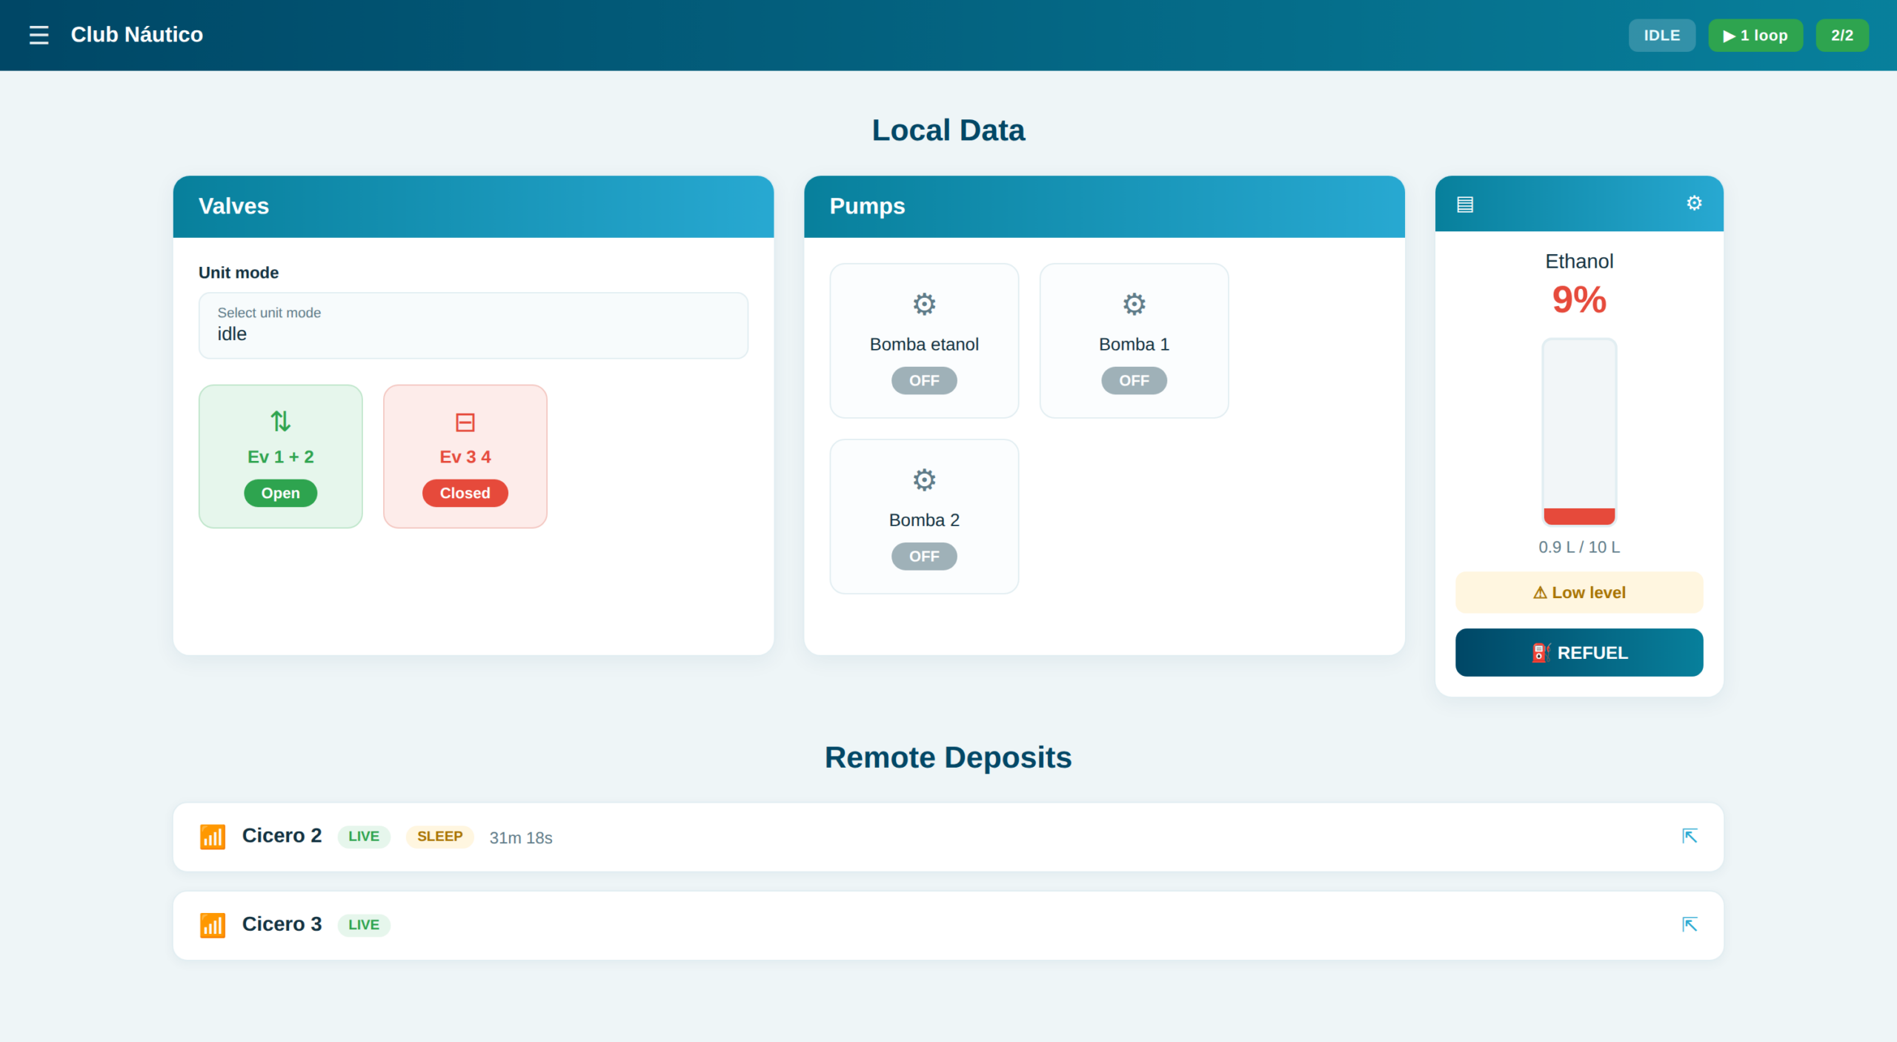The height and width of the screenshot is (1042, 1897).
Task: Click the 9% ethanol level value
Action: click(1579, 300)
